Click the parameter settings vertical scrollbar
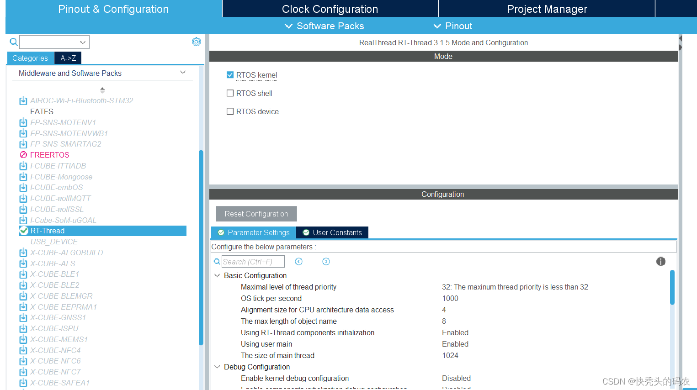 click(x=672, y=288)
